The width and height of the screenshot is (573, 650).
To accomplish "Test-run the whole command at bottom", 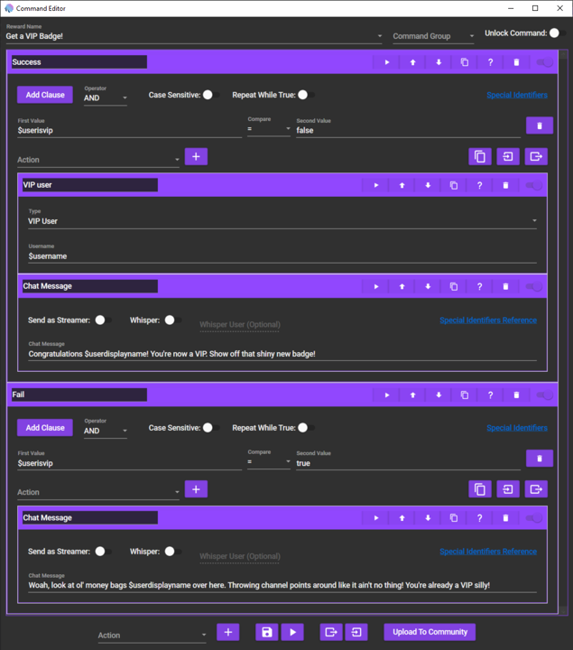I will [292, 632].
